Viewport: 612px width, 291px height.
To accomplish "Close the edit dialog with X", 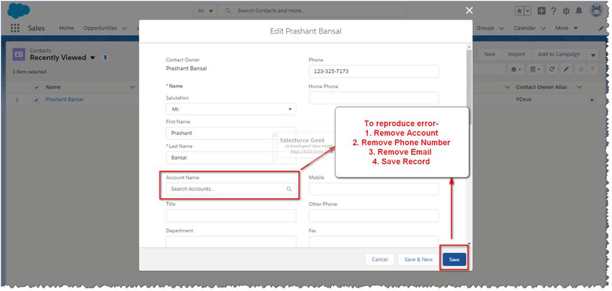I will pyautogui.click(x=469, y=11).
